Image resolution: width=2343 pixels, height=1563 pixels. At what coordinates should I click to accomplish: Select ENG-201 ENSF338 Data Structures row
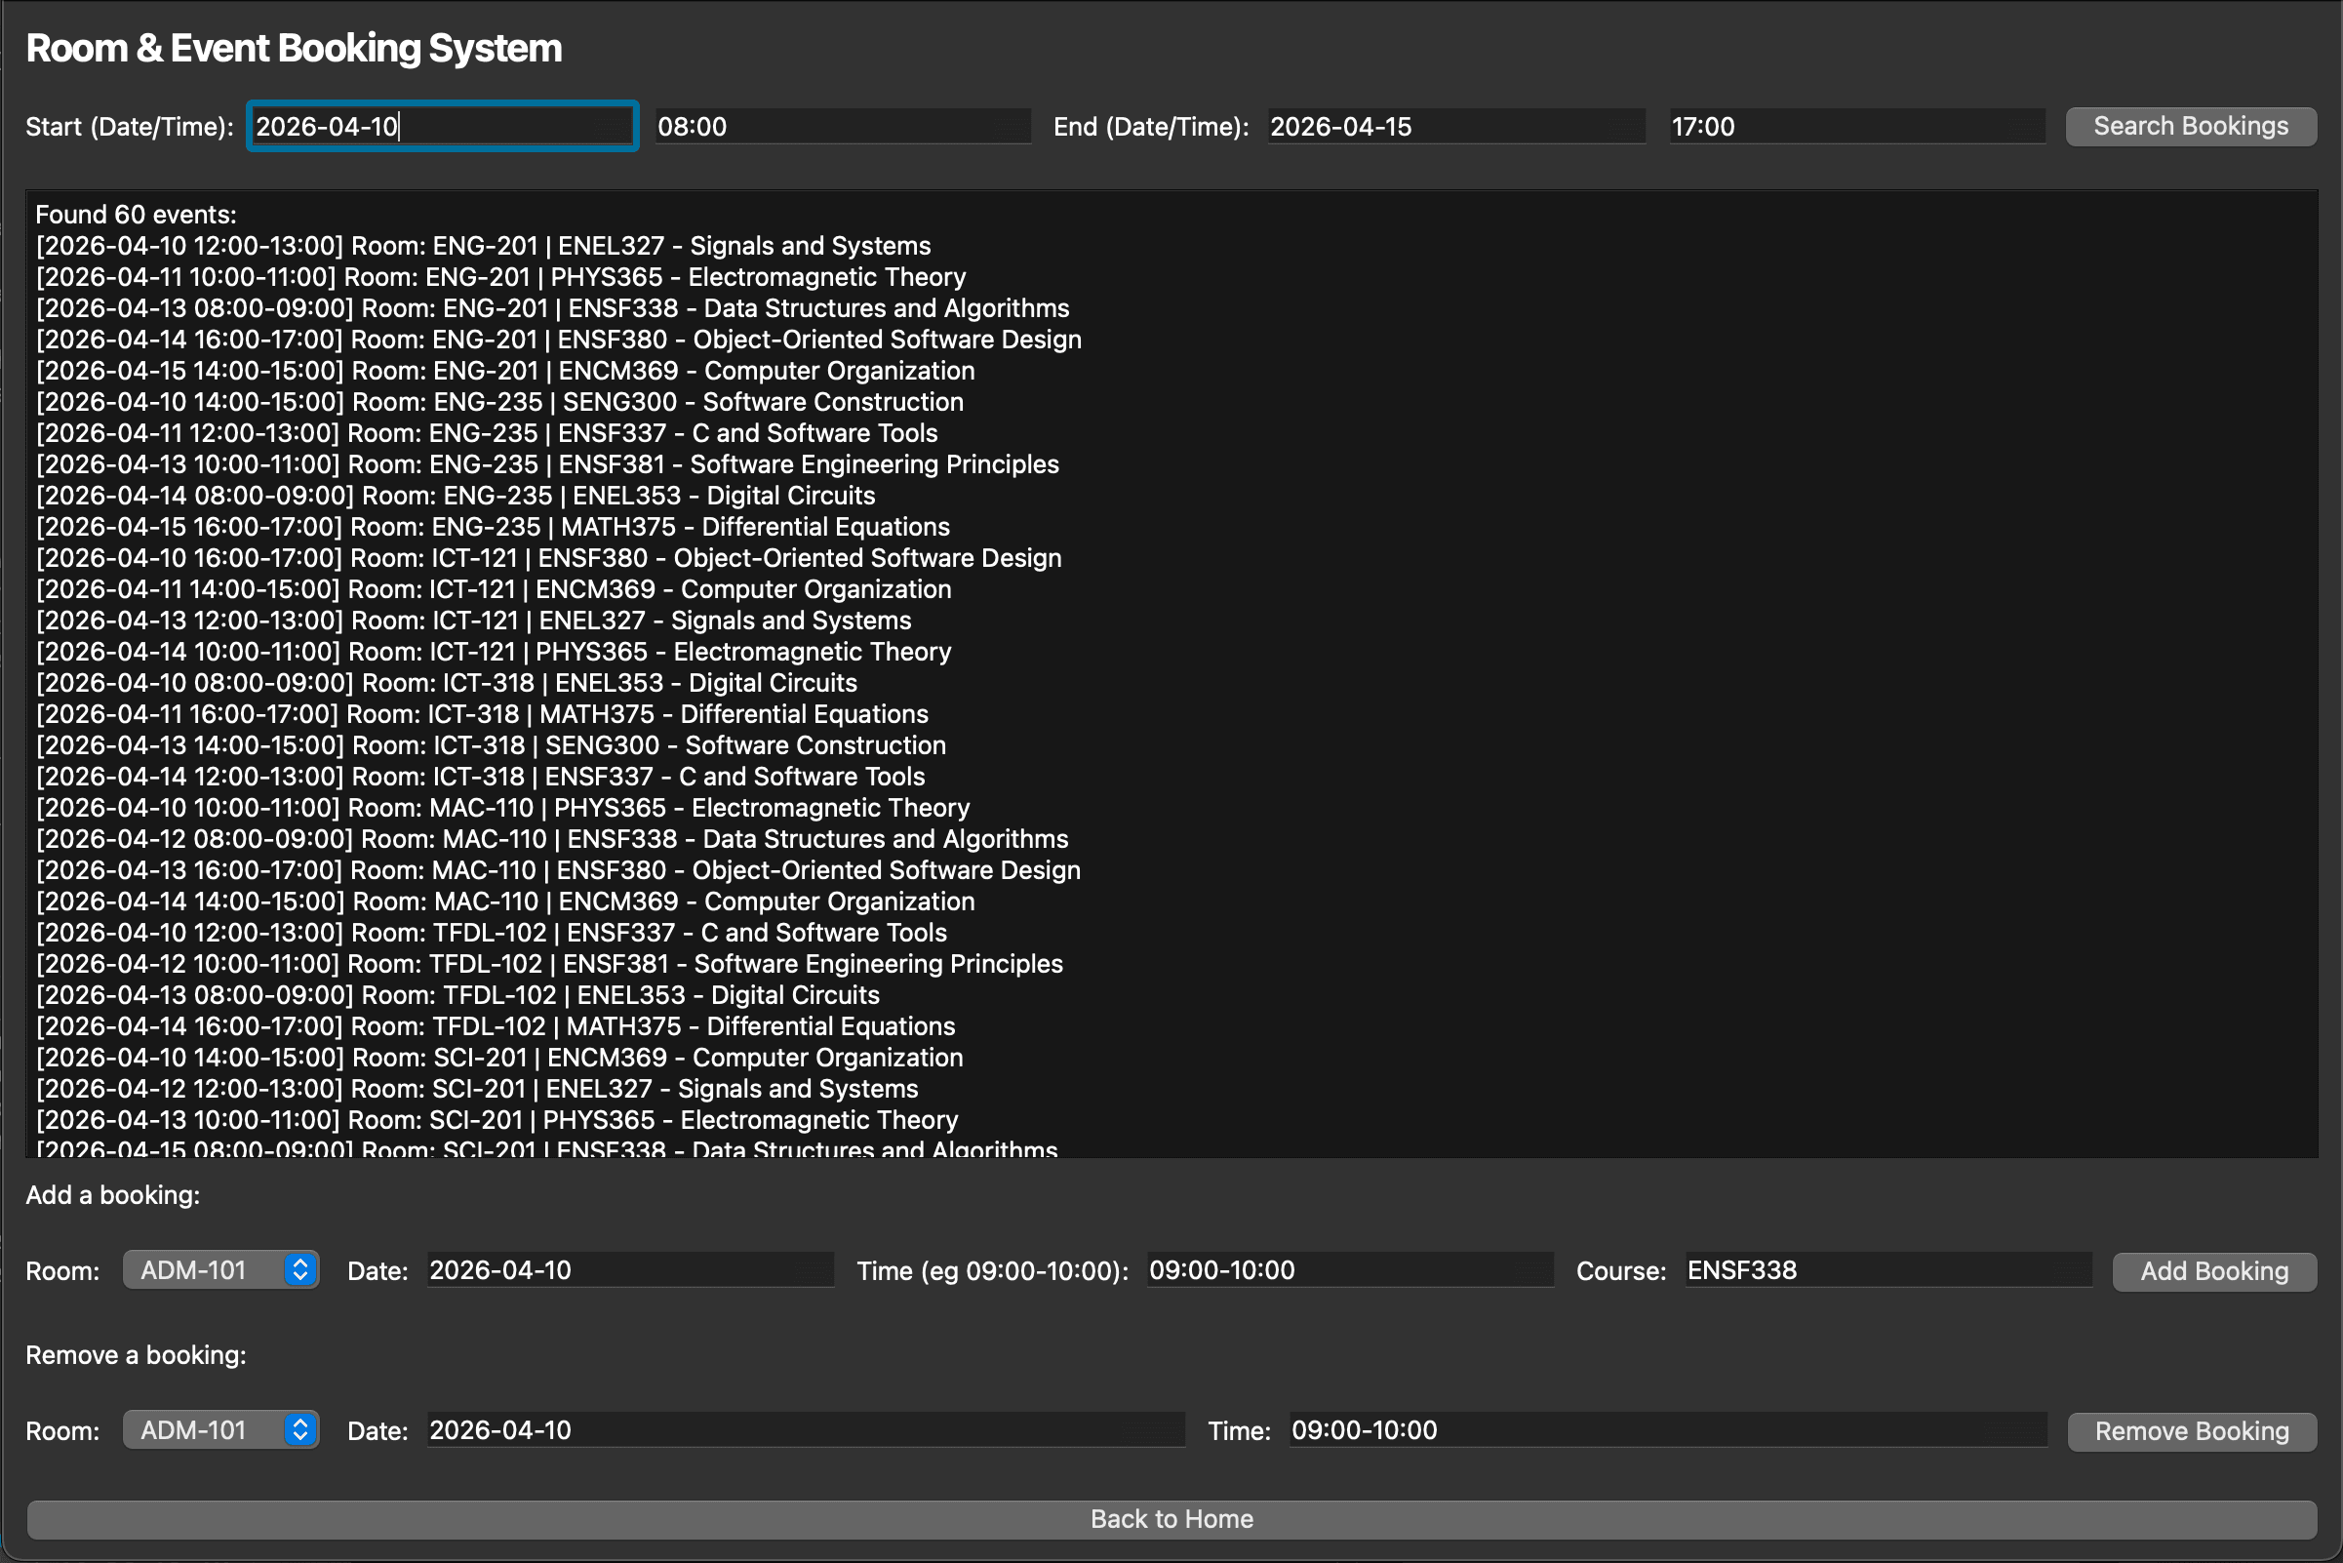click(552, 308)
